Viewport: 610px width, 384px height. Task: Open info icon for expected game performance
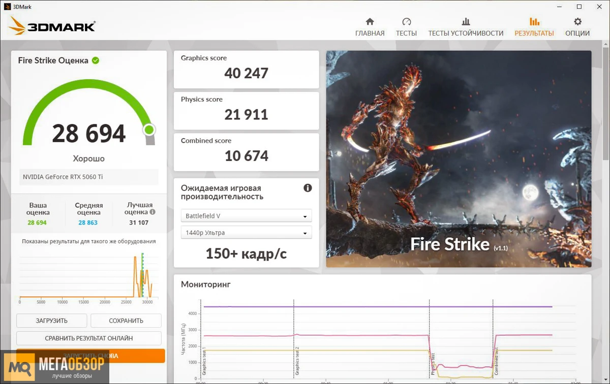pyautogui.click(x=308, y=188)
